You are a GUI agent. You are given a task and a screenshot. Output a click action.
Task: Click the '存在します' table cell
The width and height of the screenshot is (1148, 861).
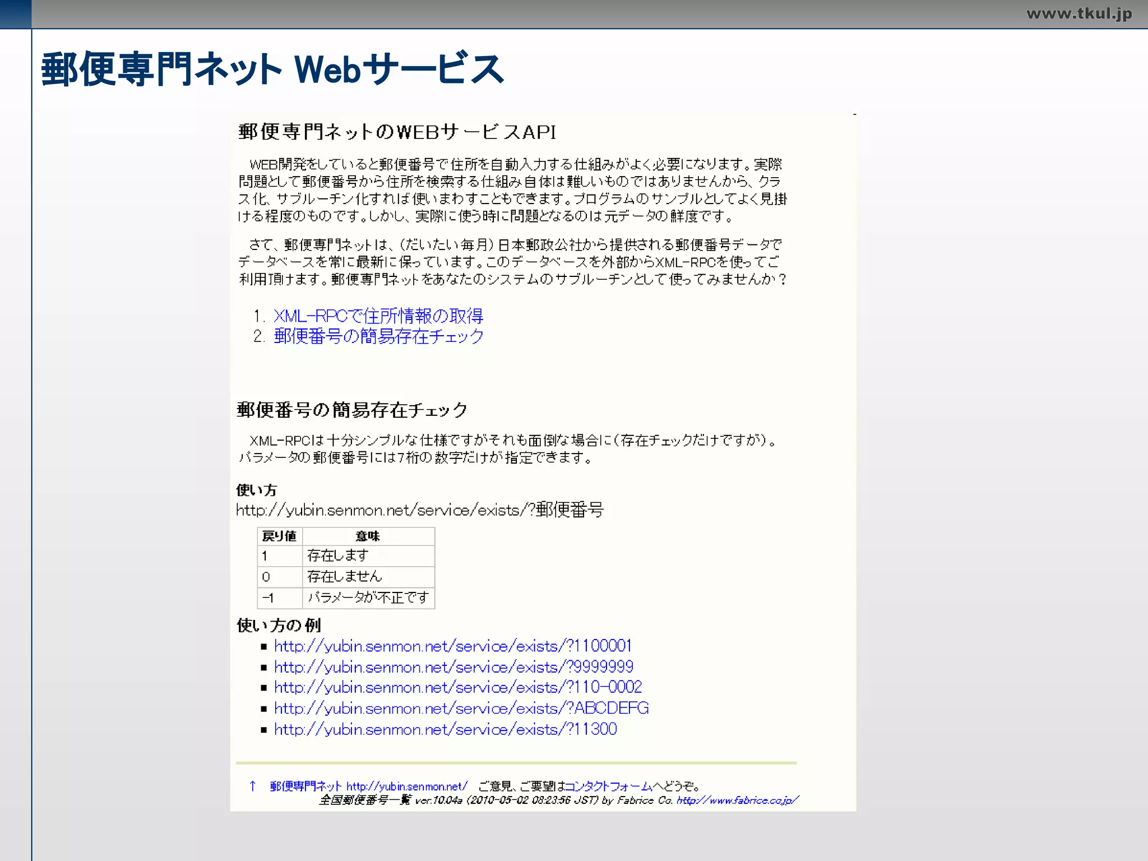[368, 556]
